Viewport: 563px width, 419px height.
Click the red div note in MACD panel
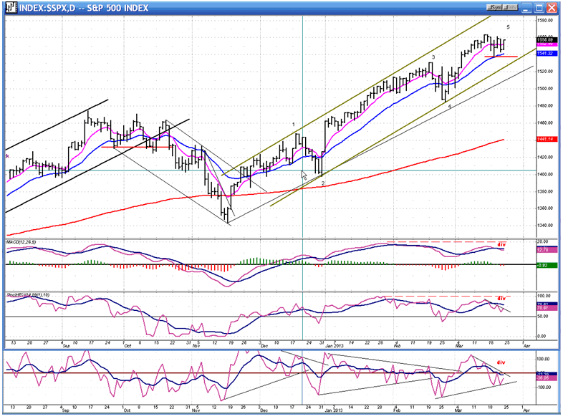501,244
